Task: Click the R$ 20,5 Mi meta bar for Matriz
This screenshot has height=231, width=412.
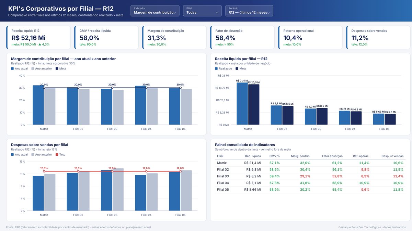Action: click(254, 104)
